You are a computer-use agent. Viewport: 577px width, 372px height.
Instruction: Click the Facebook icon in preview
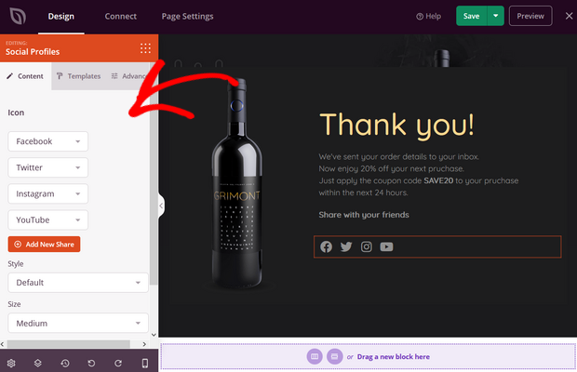coord(326,246)
